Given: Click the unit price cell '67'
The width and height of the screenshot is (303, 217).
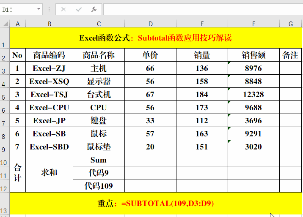Looking at the screenshot, I should pyautogui.click(x=150, y=95).
